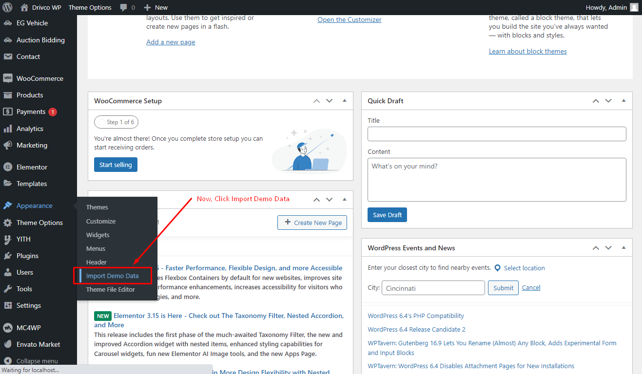Viewport: 642px width, 374px height.
Task: Click the Admin avatar picture
Action: [634, 7]
